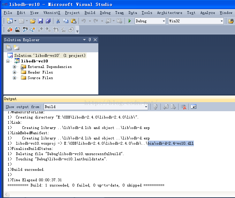Open VA toolbar overflow options arrow
The height and width of the screenshot is (198, 235).
77,31
